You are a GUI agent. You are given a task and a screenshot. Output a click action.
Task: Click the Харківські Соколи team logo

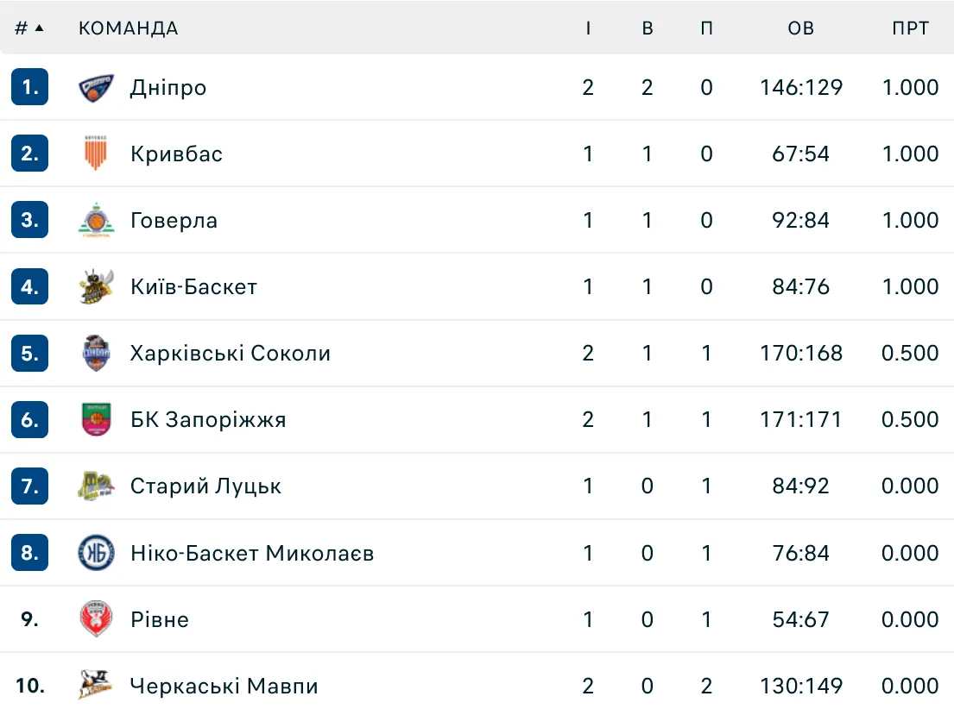pos(96,353)
